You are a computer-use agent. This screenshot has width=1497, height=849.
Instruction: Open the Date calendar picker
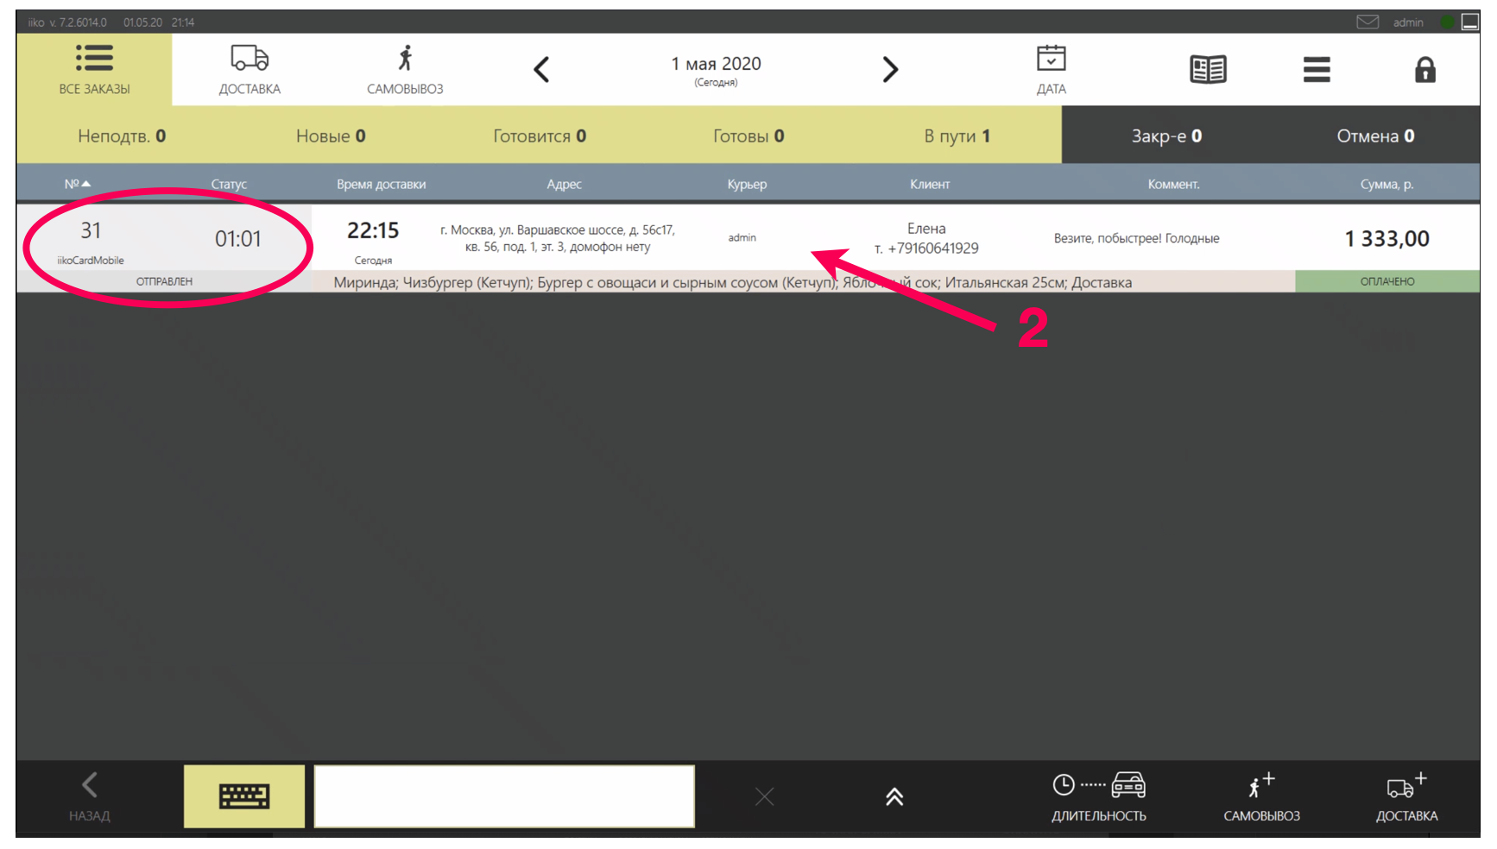point(1051,70)
